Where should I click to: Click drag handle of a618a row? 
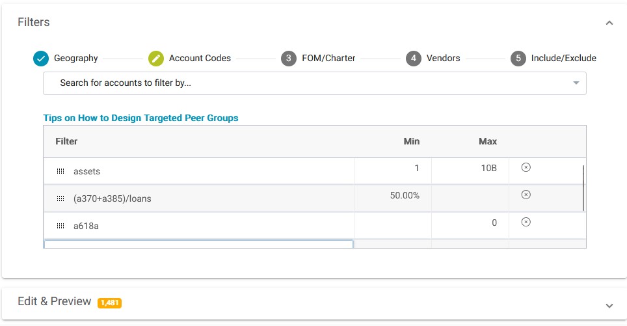point(60,226)
